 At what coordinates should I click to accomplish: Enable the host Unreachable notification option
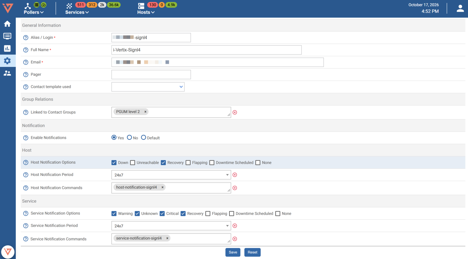point(133,163)
